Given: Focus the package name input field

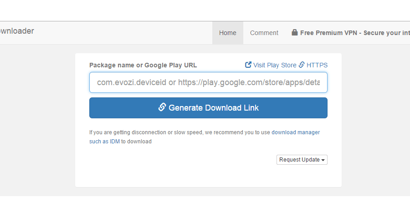Looking at the screenshot, I should point(208,82).
